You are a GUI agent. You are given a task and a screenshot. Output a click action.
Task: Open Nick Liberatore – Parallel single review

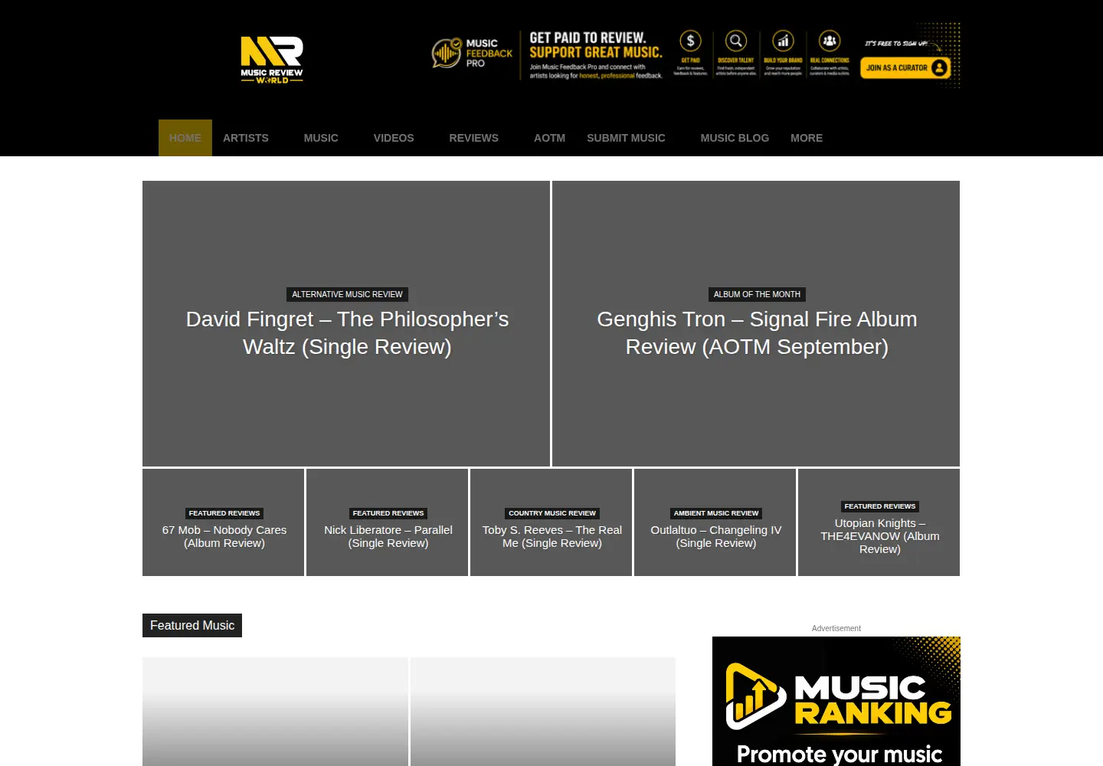(388, 536)
